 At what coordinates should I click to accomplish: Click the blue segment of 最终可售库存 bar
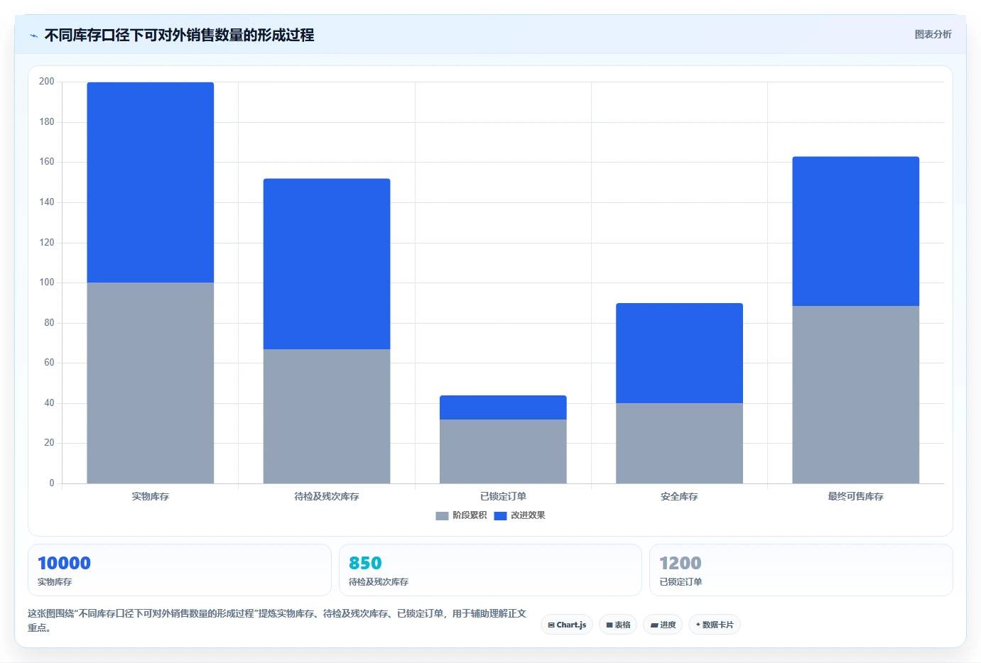tap(856, 231)
